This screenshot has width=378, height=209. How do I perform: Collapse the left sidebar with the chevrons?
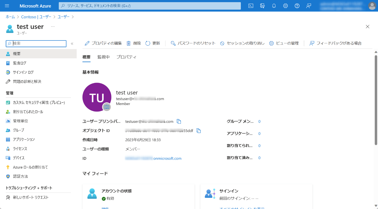(72, 43)
